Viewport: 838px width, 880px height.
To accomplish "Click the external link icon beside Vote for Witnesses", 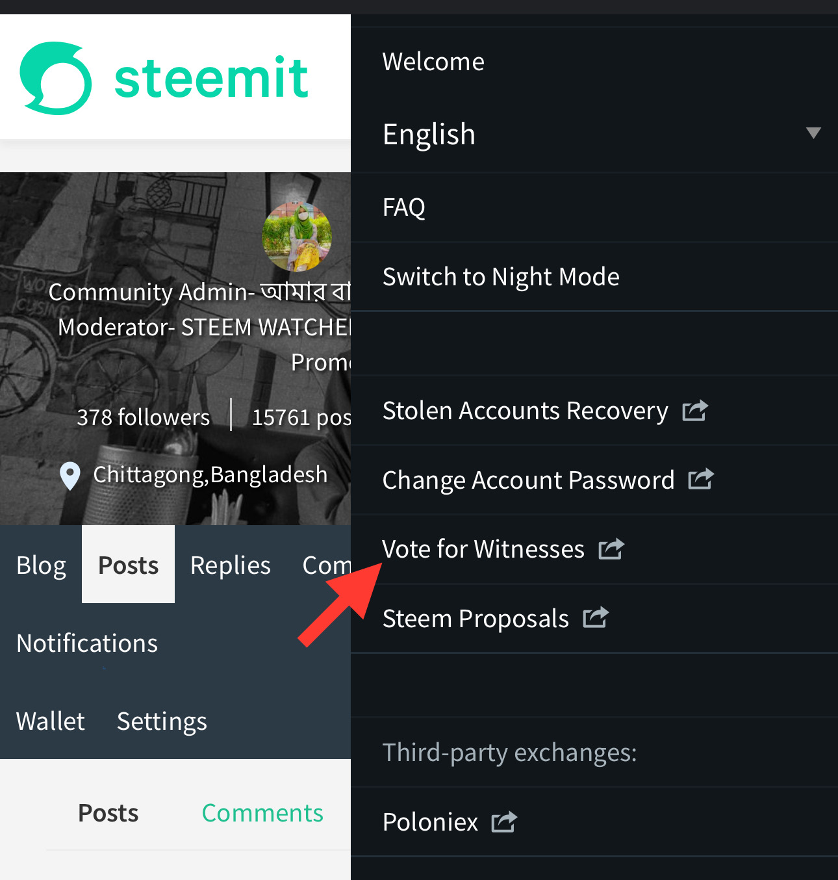I will [x=611, y=549].
